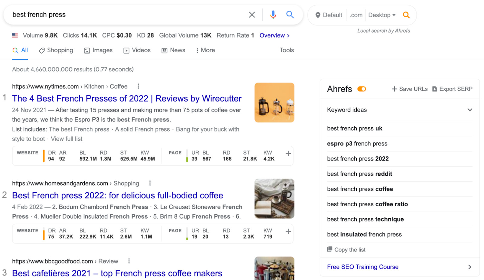Open the Wirecutter result thumbnail image
484x280 pixels.
click(x=274, y=103)
